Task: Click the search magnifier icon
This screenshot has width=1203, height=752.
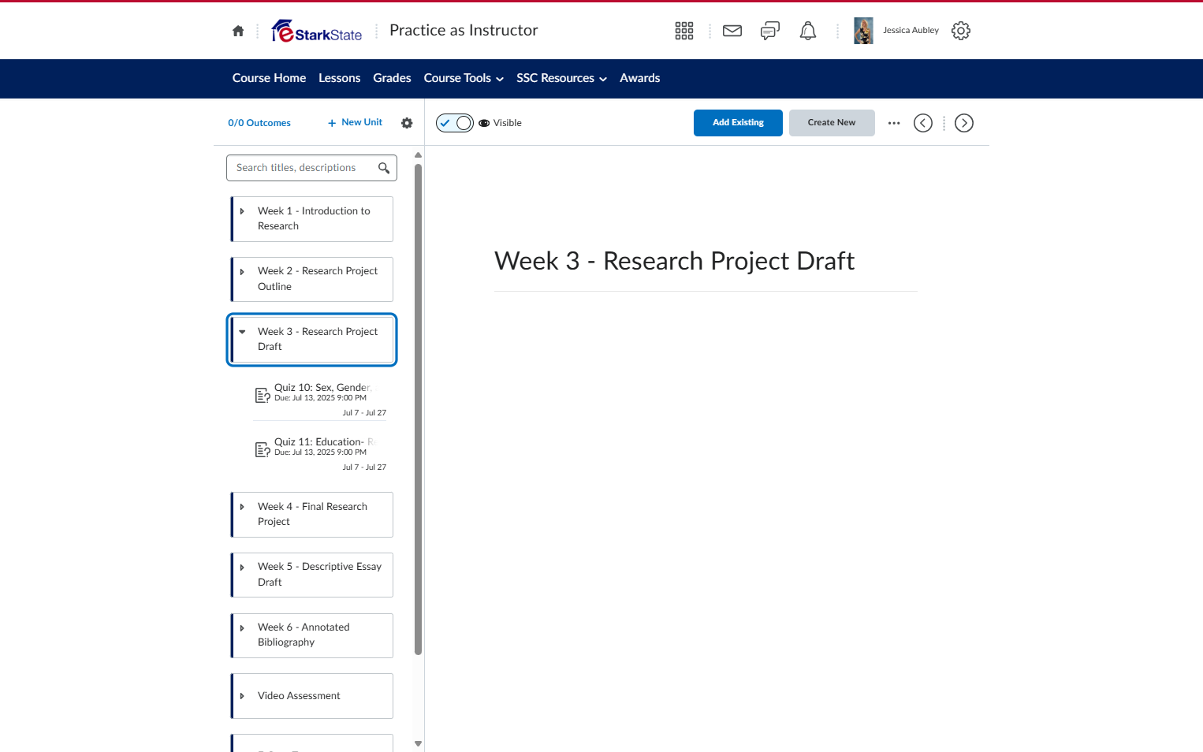Action: [x=384, y=168]
